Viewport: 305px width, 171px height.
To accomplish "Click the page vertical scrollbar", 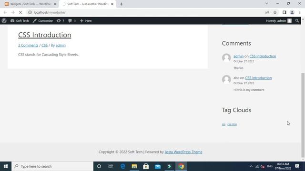I will coord(303,115).
